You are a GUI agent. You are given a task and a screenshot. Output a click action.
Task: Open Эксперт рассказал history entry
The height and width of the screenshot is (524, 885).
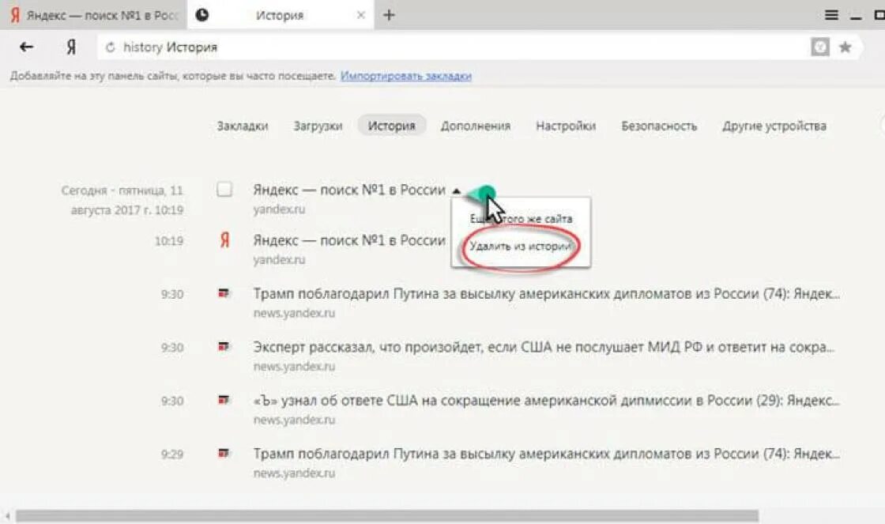pos(544,347)
